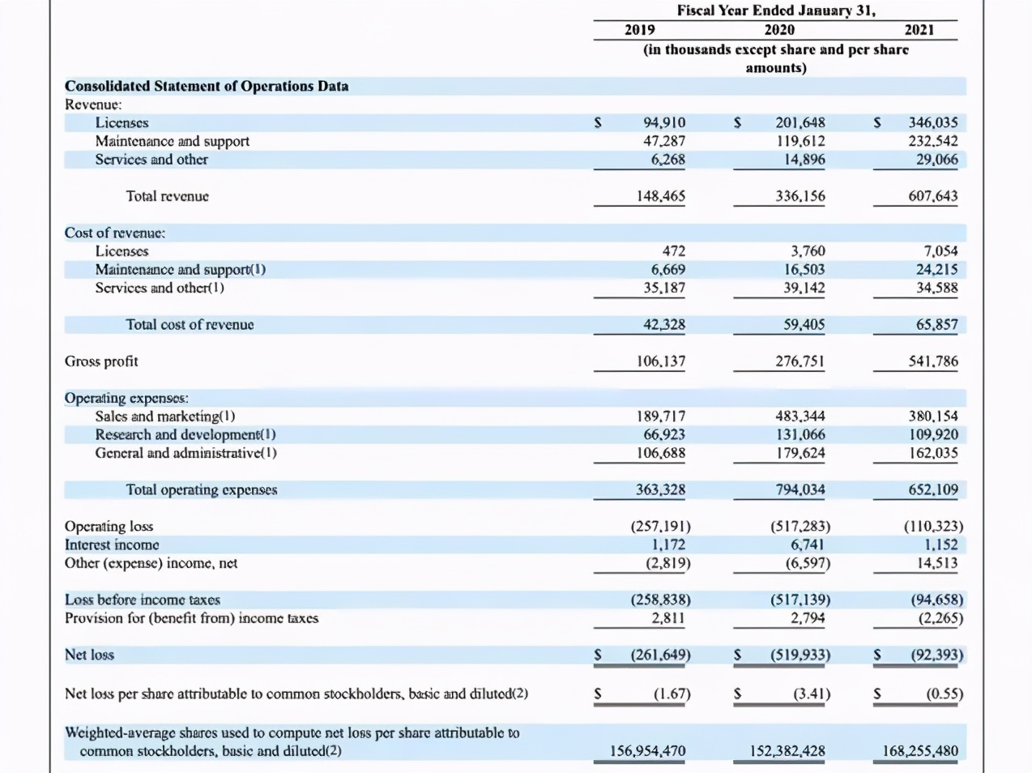Click weighted-average shares value 156,954,470
This screenshot has width=1032, height=773.
[x=648, y=751]
